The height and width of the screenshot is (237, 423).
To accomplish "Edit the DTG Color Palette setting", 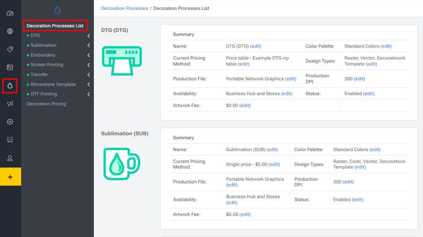I will click(386, 46).
